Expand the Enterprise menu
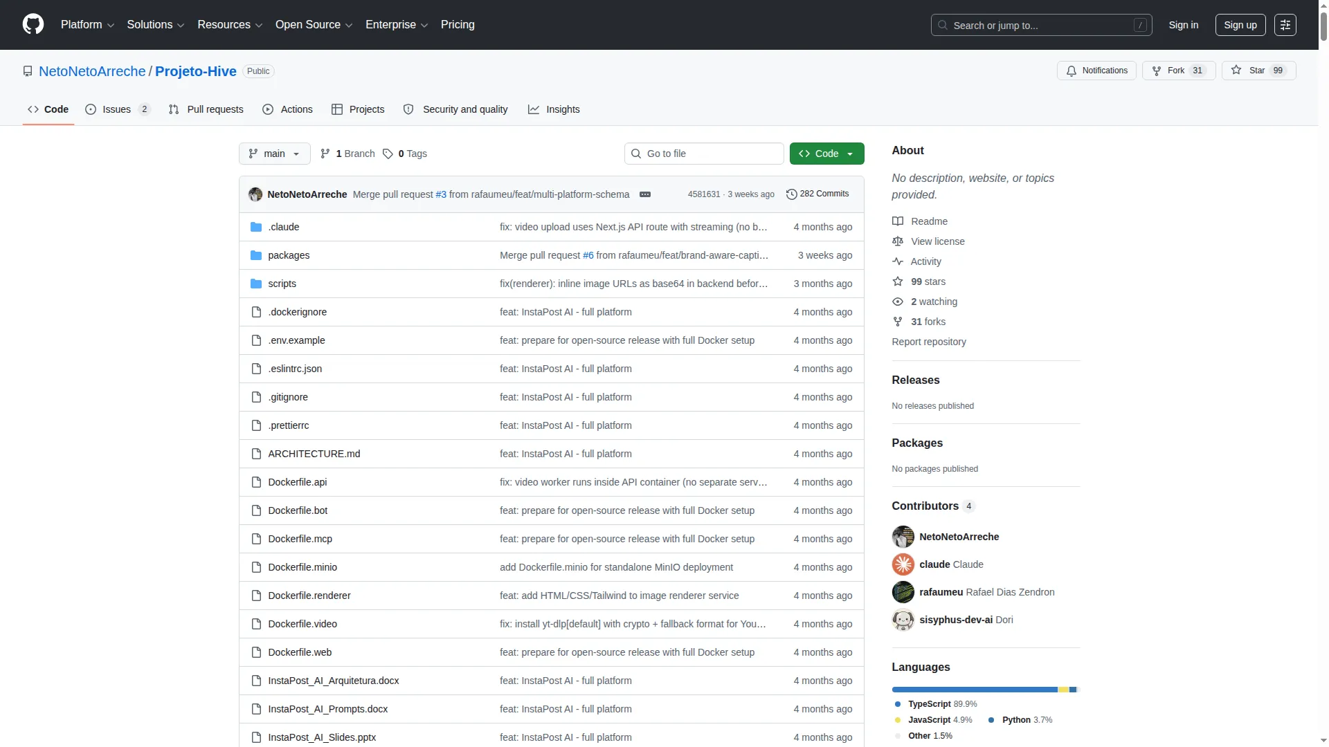Viewport: 1329px width, 747px height. pyautogui.click(x=397, y=25)
